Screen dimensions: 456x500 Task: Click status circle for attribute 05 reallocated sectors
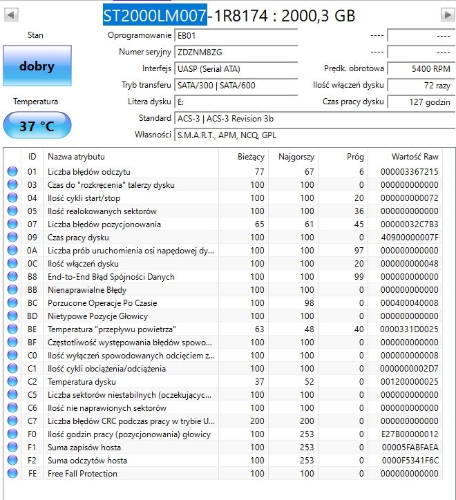pos(12,211)
